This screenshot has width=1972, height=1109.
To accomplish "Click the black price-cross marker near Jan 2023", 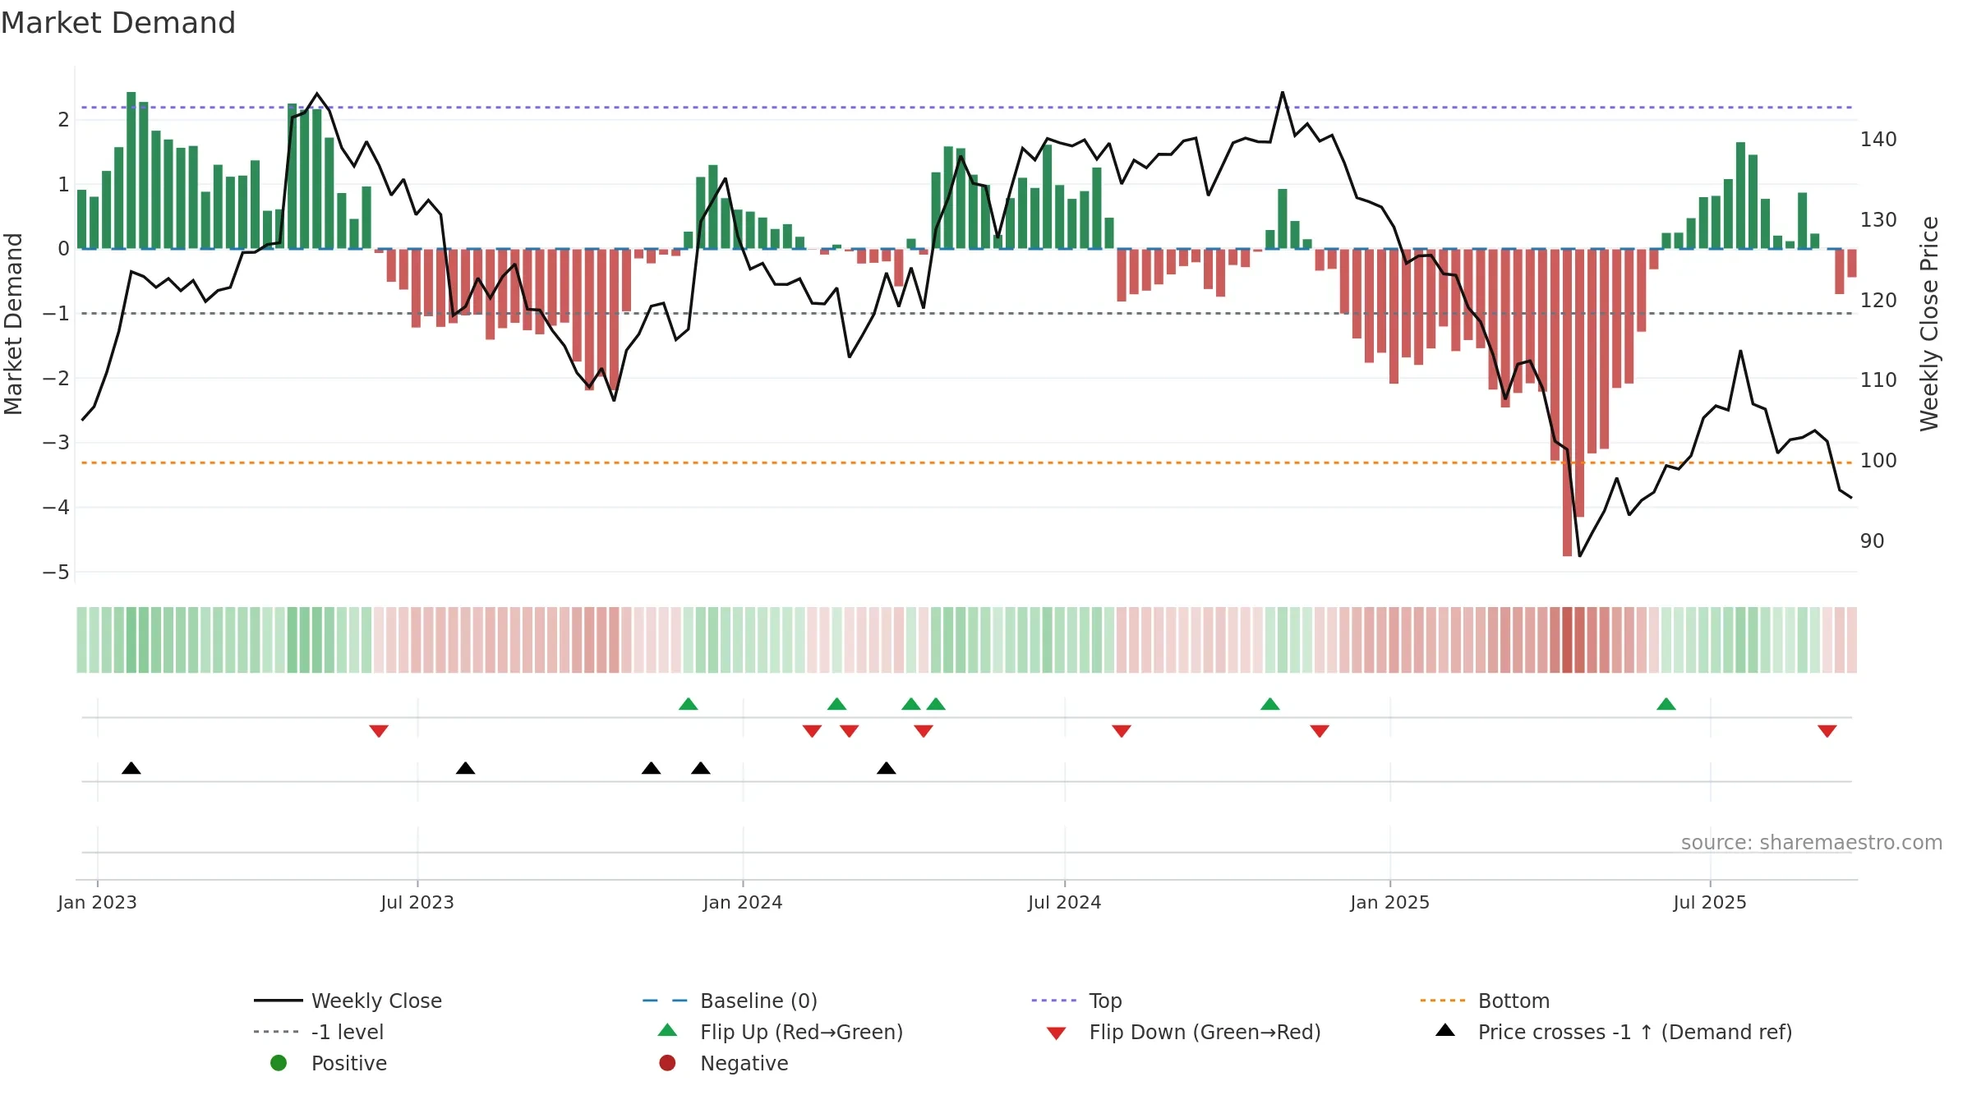I will tap(131, 768).
